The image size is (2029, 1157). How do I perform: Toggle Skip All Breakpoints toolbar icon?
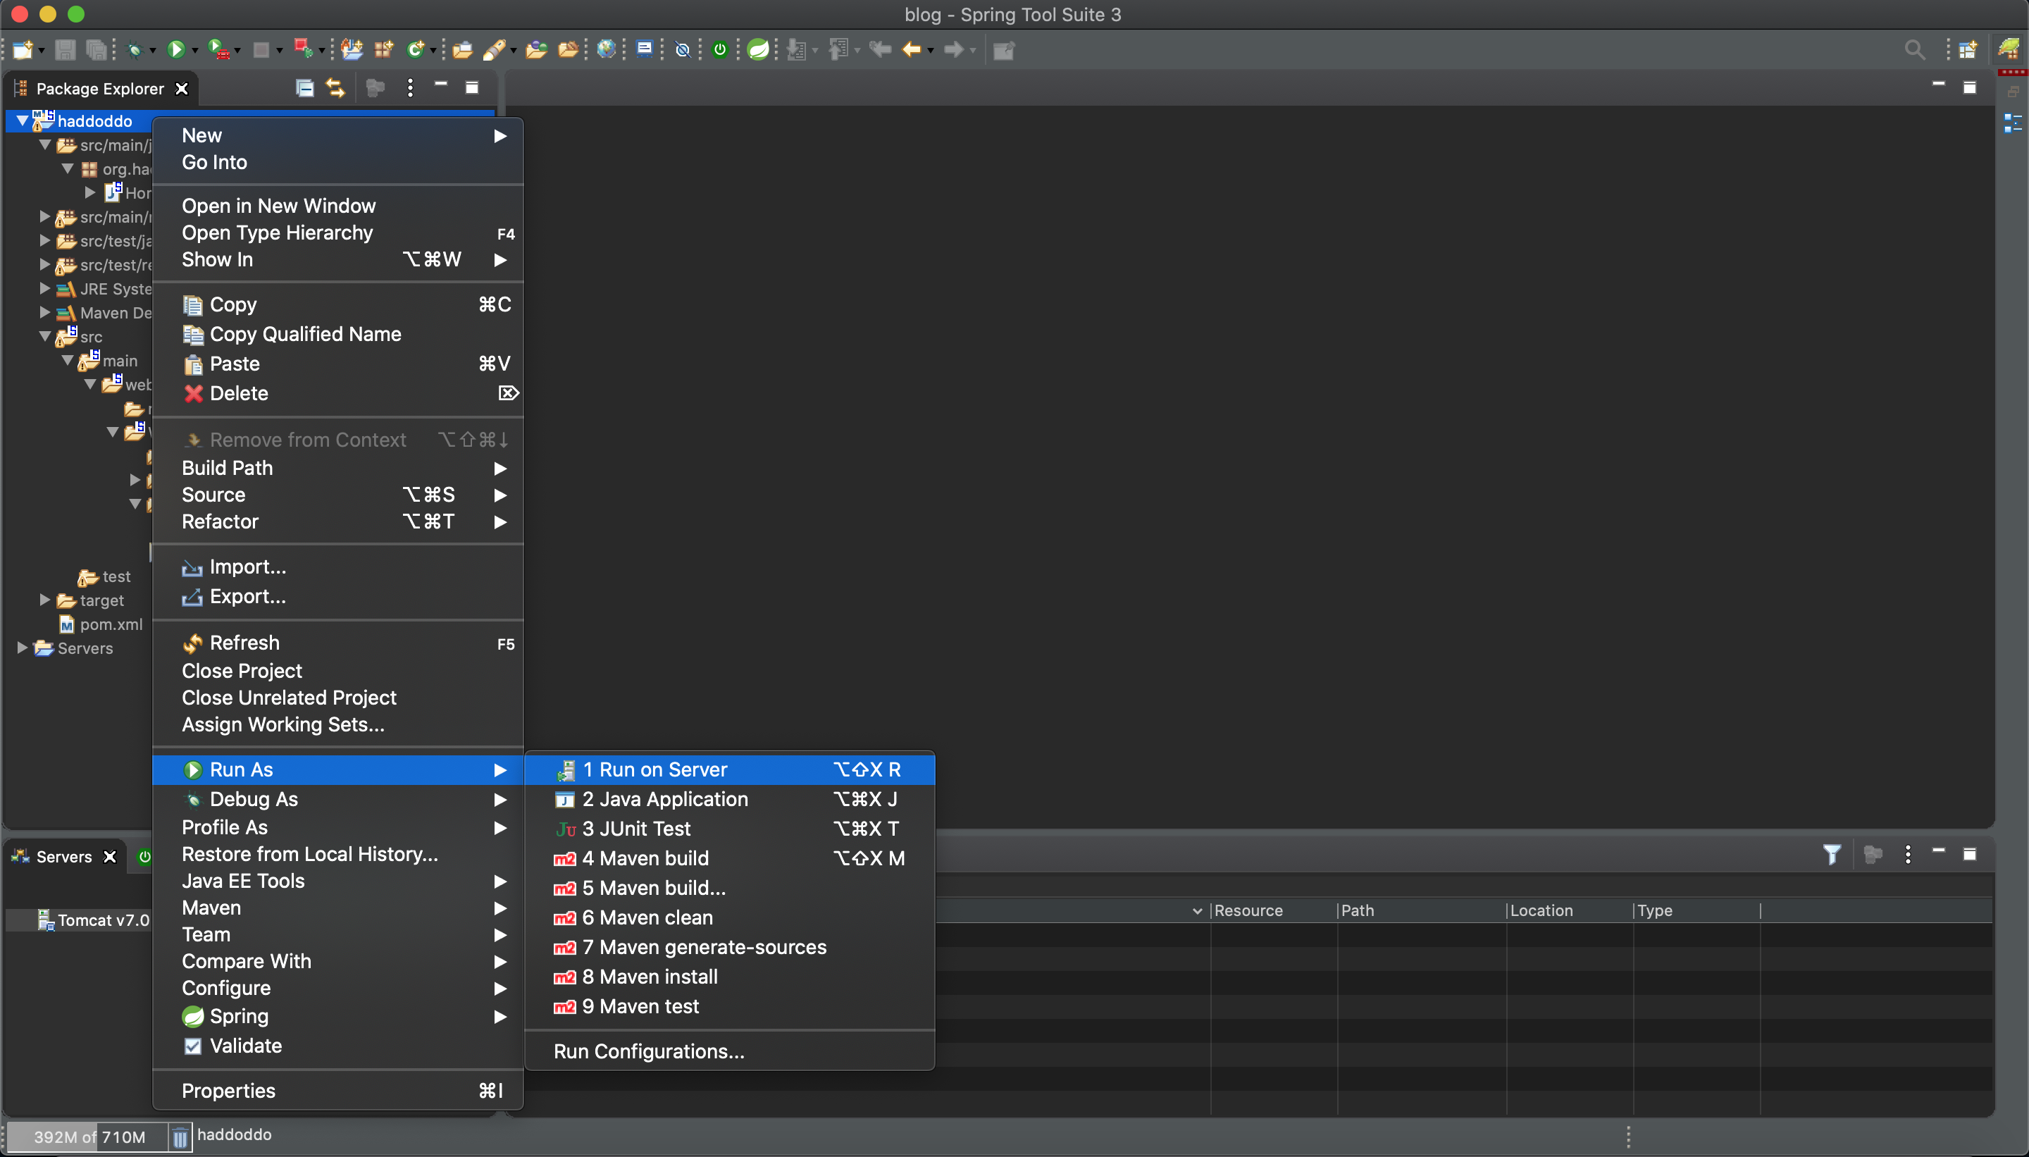pos(683,50)
